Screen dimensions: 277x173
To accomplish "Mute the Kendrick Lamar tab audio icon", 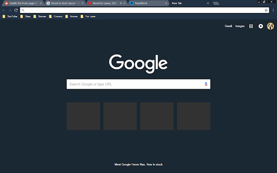I will pos(121,3).
